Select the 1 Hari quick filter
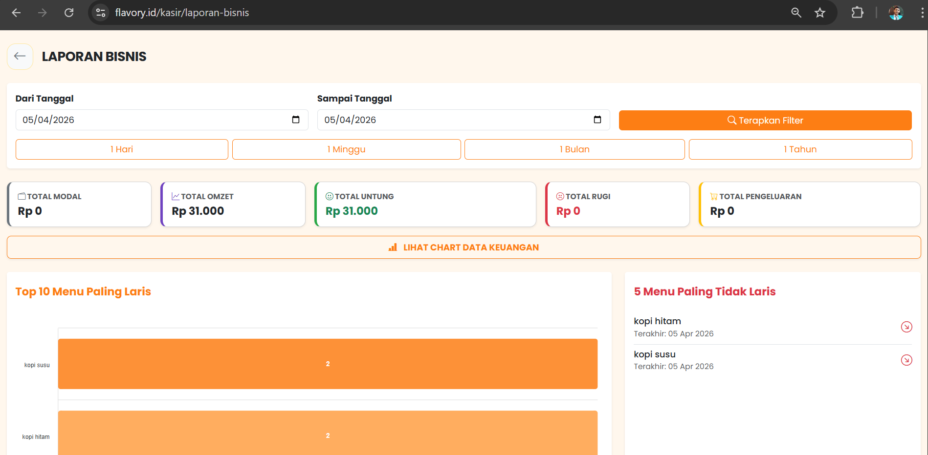 122,149
